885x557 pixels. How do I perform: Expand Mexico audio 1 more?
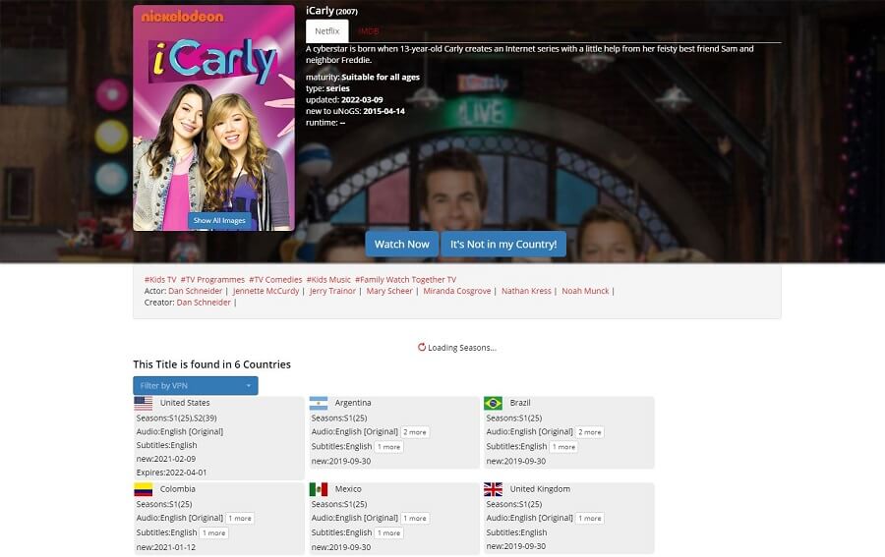click(x=415, y=519)
